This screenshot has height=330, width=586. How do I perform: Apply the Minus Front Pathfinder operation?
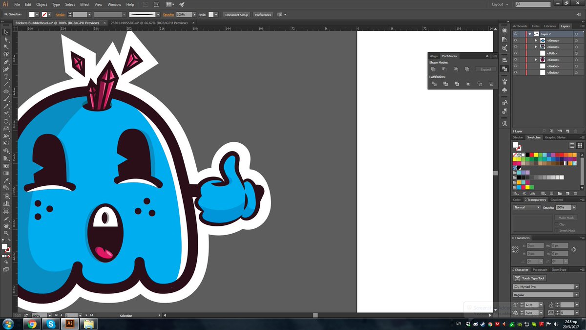445,69
